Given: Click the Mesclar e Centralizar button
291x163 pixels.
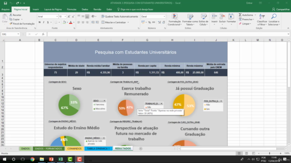Looking at the screenshot, I should click(x=114, y=22).
